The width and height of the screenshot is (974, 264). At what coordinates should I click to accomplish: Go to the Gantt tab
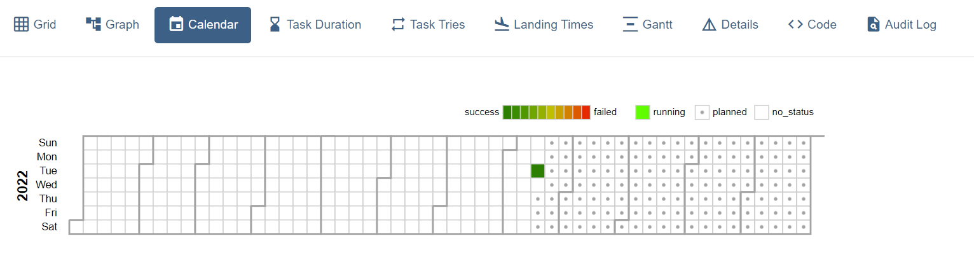648,25
